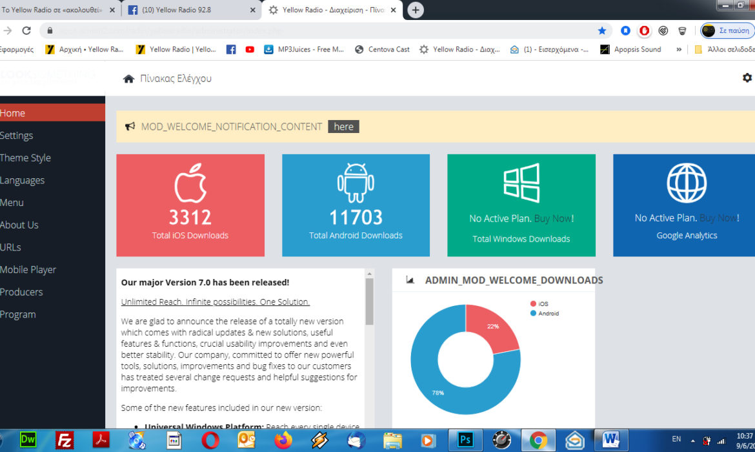
Task: Open Photoshop from the taskbar
Action: (x=465, y=440)
